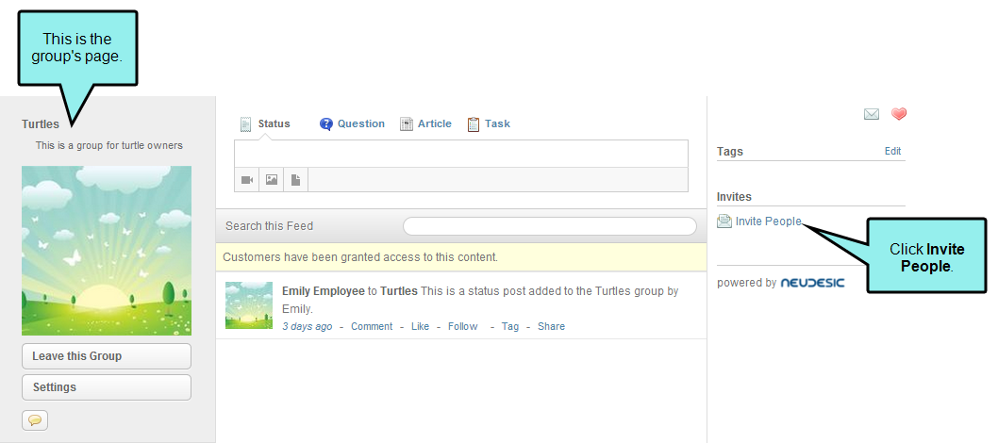Select the Article post tab
The height and width of the screenshot is (443, 998).
[x=425, y=123]
